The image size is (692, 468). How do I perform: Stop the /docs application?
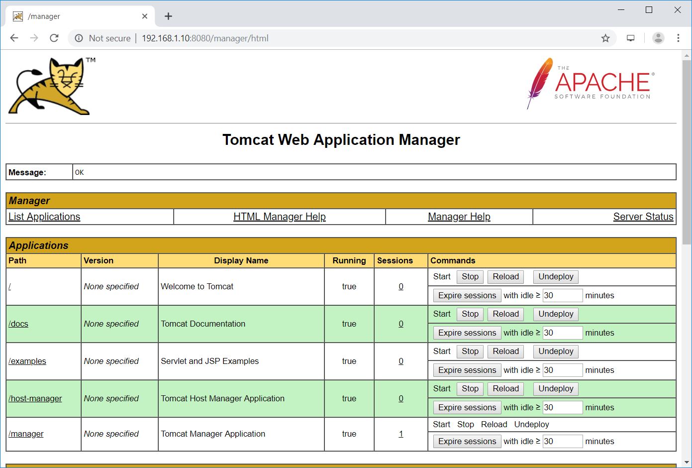470,314
